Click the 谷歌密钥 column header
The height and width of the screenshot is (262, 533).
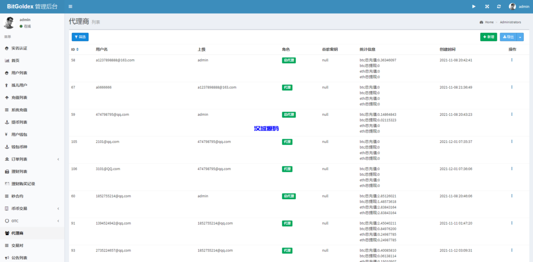click(329, 49)
